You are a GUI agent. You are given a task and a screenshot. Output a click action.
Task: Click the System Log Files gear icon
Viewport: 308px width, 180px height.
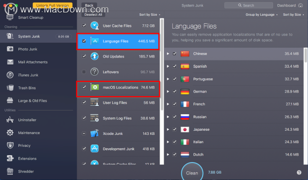(x=95, y=118)
